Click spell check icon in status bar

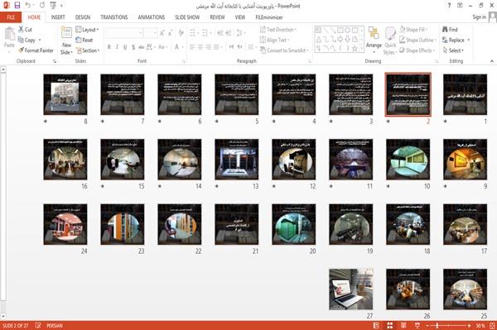click(x=38, y=325)
